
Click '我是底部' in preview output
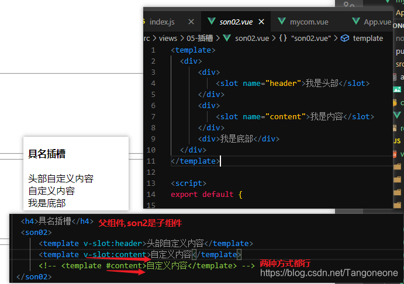coord(47,203)
